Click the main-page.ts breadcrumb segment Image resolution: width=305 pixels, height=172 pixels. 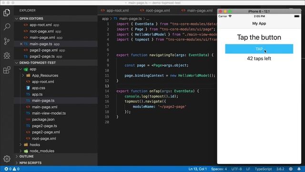tap(130, 19)
